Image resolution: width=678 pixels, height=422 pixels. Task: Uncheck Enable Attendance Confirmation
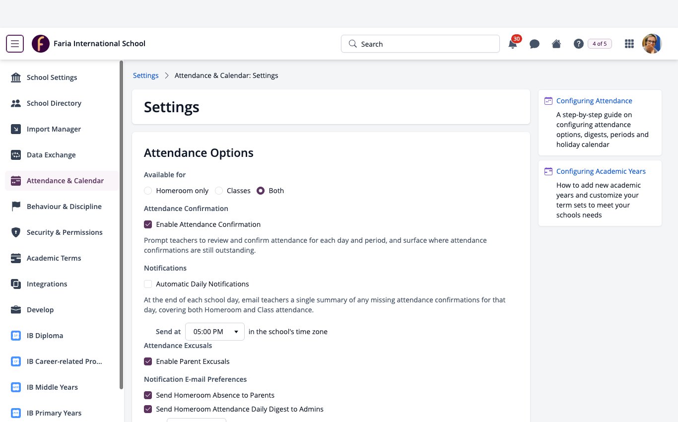148,224
